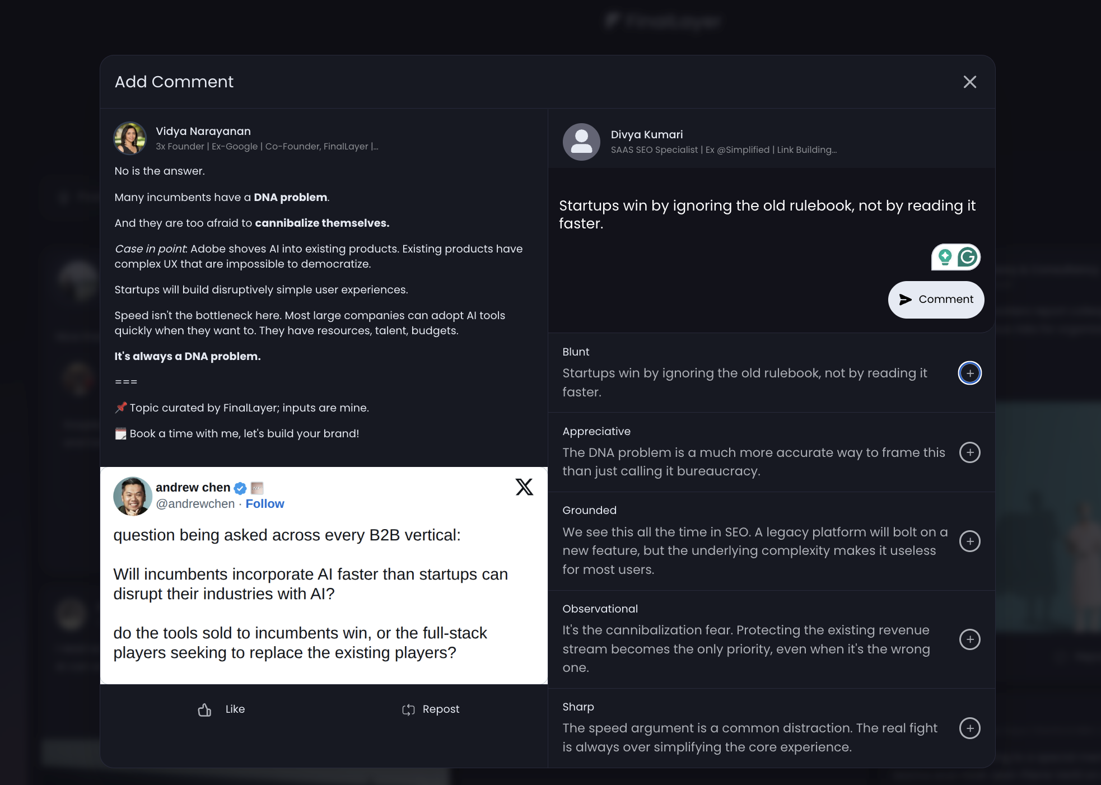Add the Grounded suggestion with plus icon
This screenshot has height=785, width=1101.
(x=969, y=541)
